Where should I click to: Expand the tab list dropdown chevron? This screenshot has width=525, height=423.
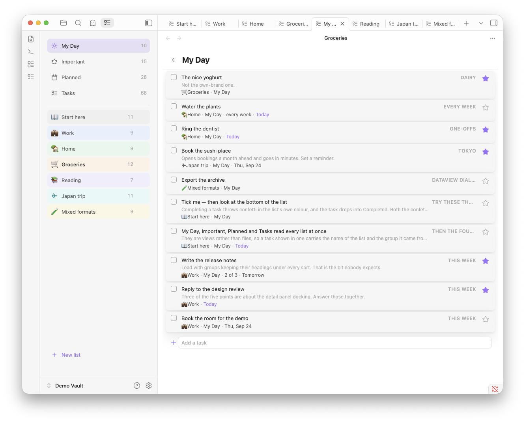(481, 23)
